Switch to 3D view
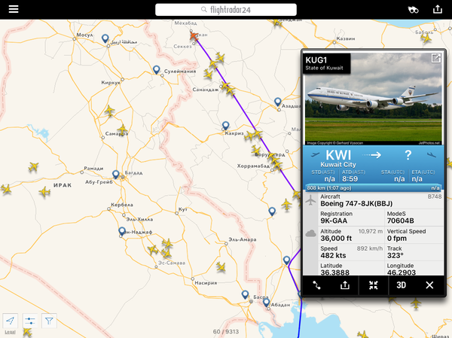The height and width of the screenshot is (338, 452). 402,285
